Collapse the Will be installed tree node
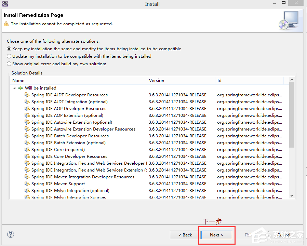The image size is (307, 246). pyautogui.click(x=14, y=88)
